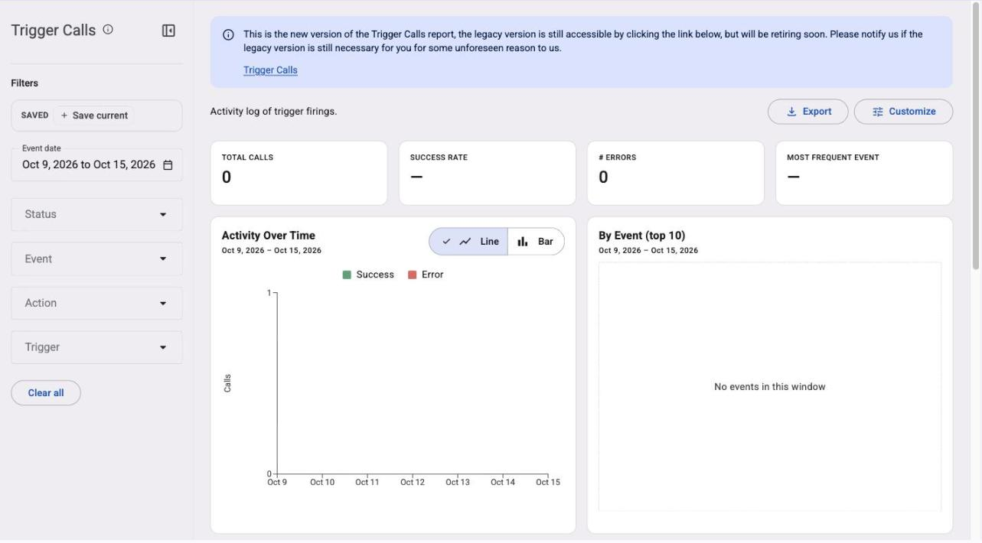This screenshot has width=982, height=543.
Task: Click the Export button
Action: (x=808, y=112)
